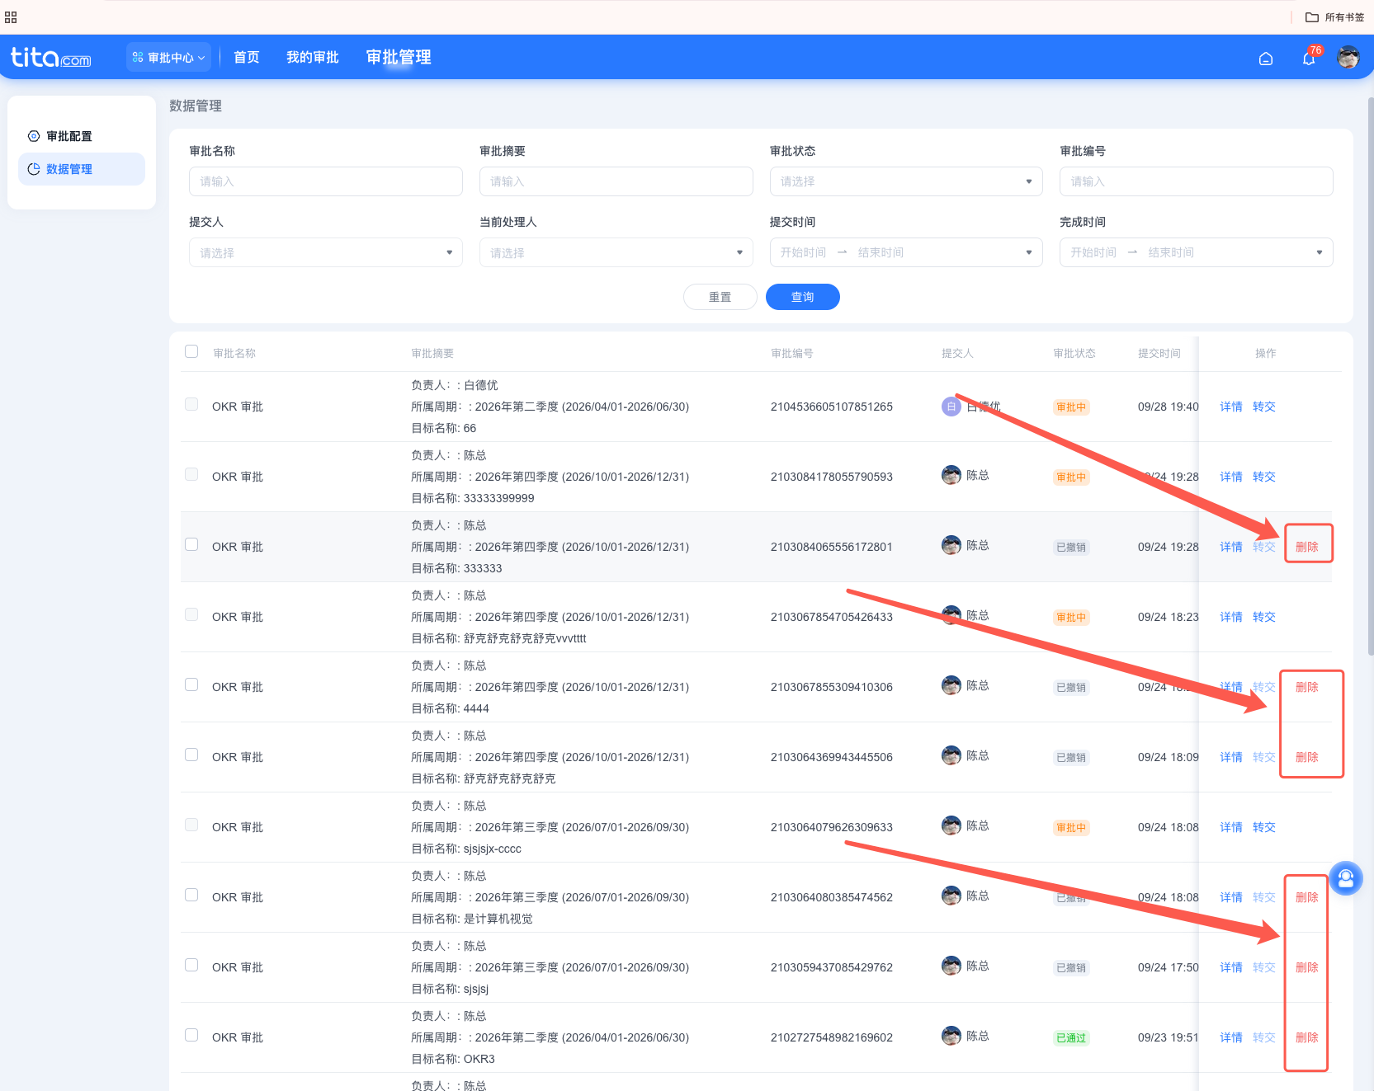Click the home icon in top header
The width and height of the screenshot is (1374, 1091).
pos(1266,59)
